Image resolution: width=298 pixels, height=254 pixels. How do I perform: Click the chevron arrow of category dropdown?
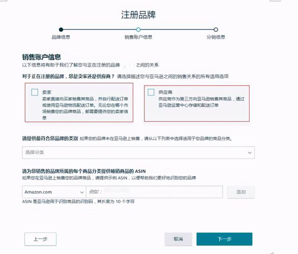[x=250, y=153]
